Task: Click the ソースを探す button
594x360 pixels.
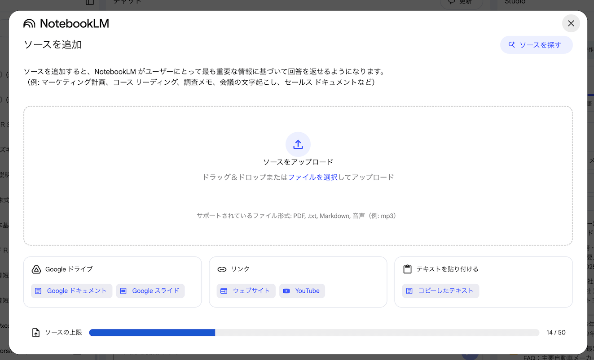Action: [x=536, y=45]
